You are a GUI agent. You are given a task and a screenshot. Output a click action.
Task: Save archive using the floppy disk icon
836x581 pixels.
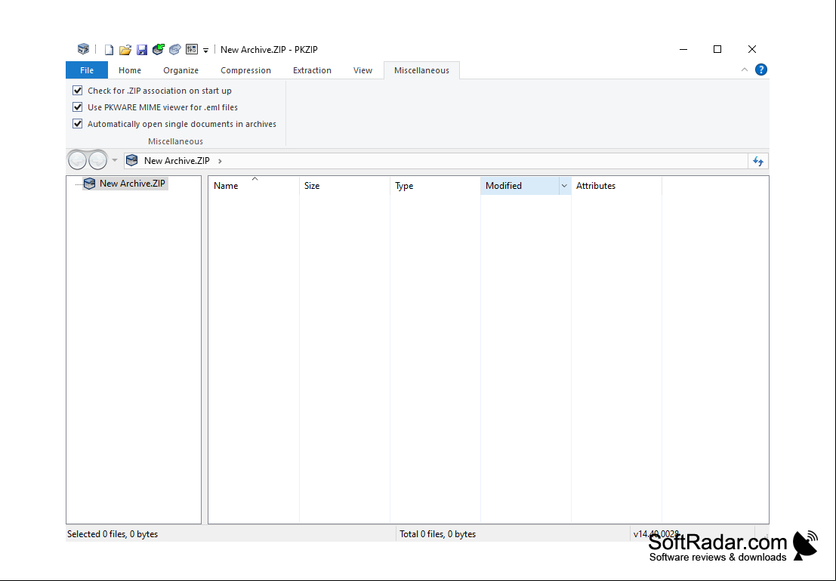click(142, 50)
